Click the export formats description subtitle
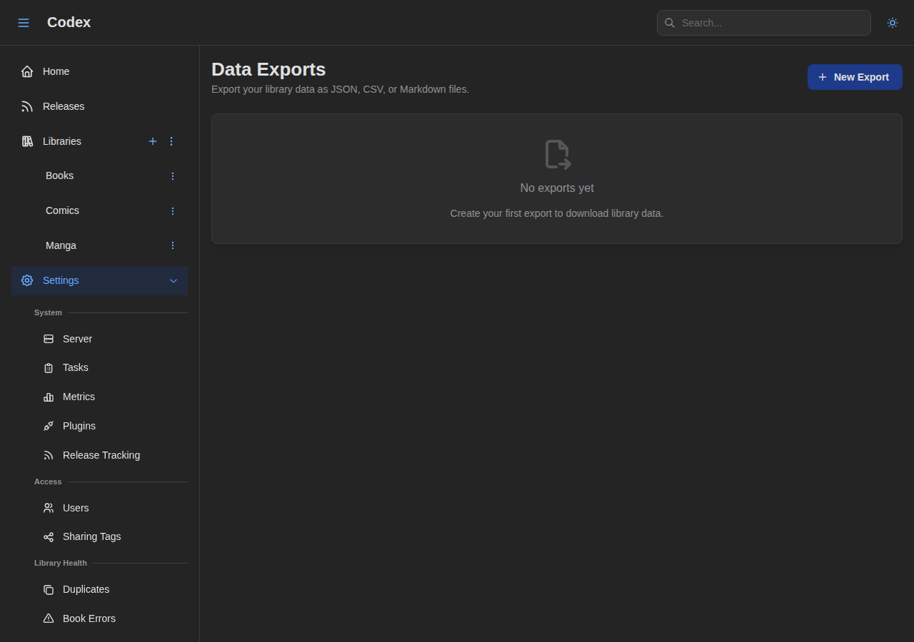This screenshot has width=914, height=642. [340, 89]
